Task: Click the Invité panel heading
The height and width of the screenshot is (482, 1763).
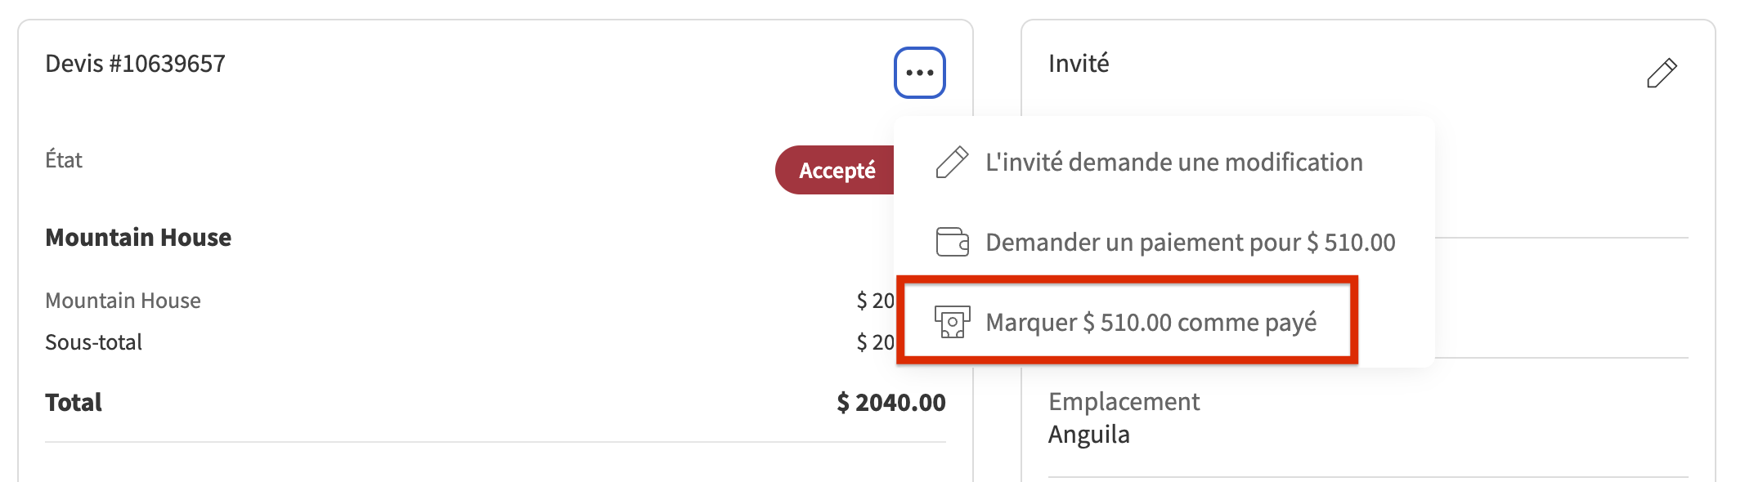Action: pyautogui.click(x=1079, y=64)
